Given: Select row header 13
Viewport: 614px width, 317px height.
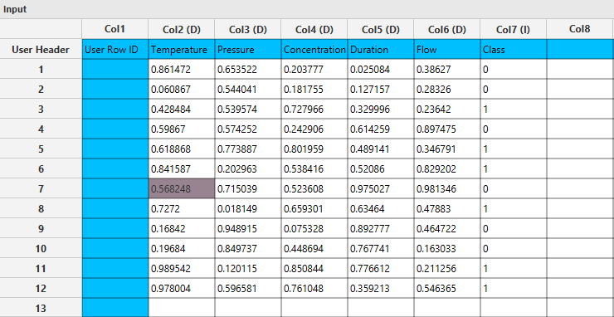Looking at the screenshot, I should click(x=41, y=308).
